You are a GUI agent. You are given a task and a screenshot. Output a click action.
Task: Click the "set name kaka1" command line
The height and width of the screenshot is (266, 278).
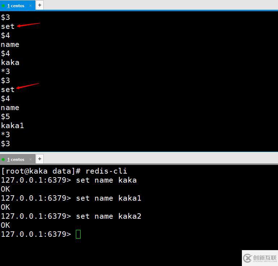click(71, 198)
